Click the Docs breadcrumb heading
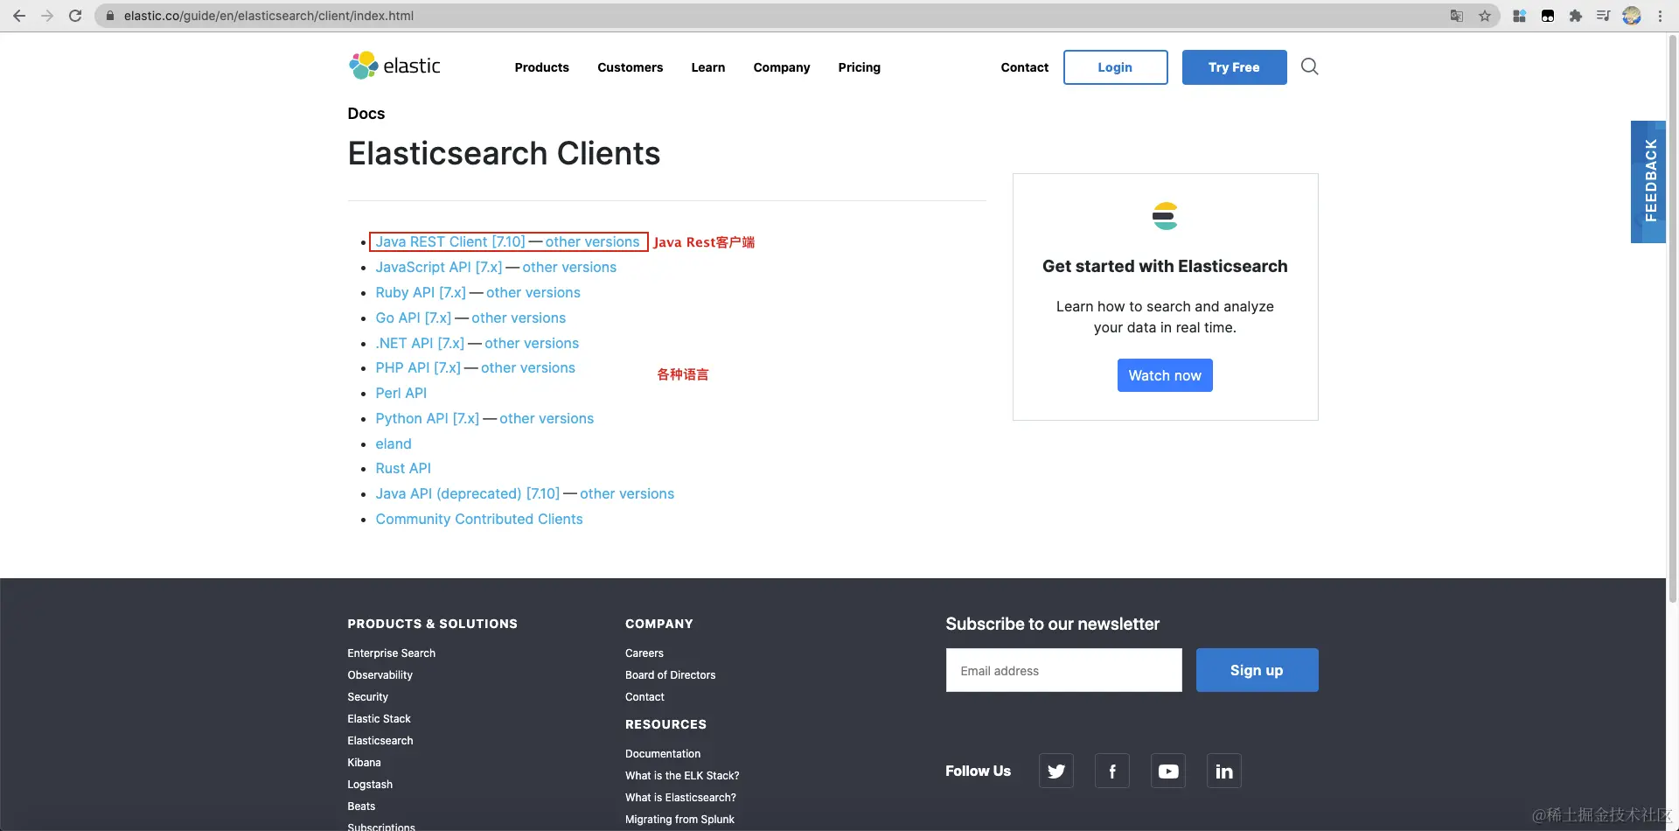Viewport: 1679px width, 831px height. coord(366,114)
